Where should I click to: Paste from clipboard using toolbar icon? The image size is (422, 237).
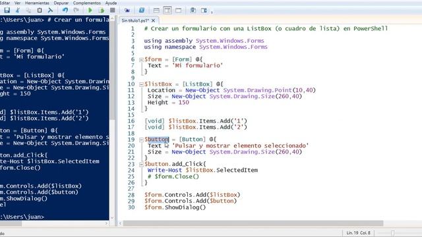(40, 11)
